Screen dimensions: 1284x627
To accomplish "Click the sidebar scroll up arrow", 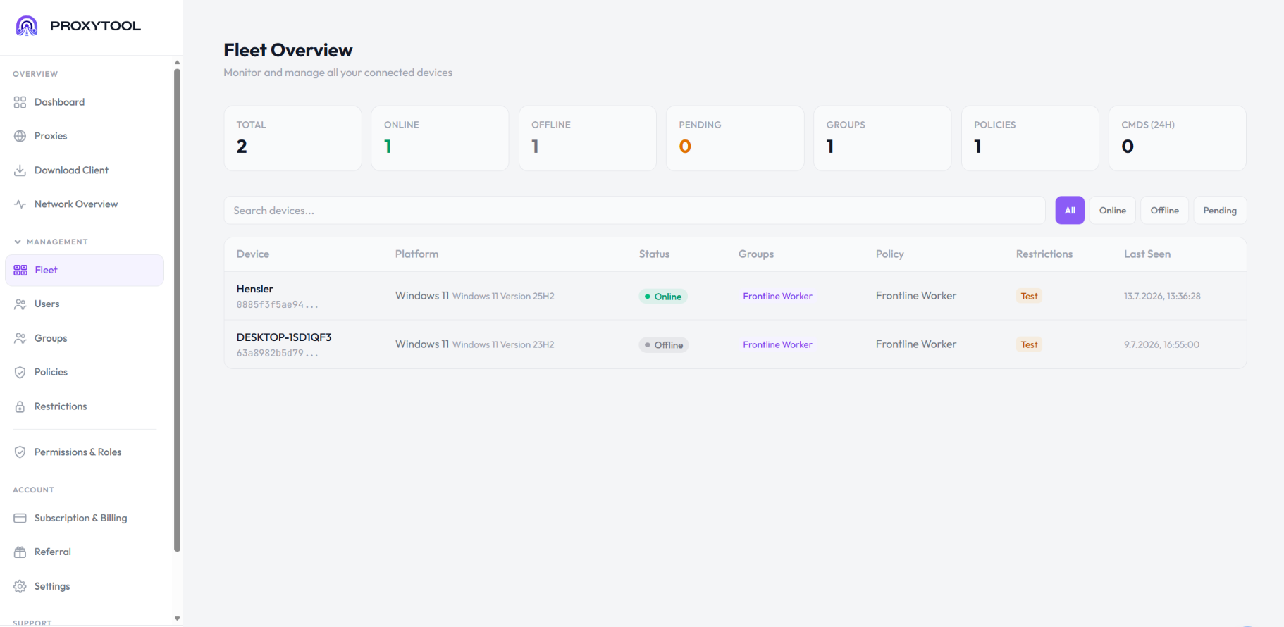I will (x=177, y=62).
